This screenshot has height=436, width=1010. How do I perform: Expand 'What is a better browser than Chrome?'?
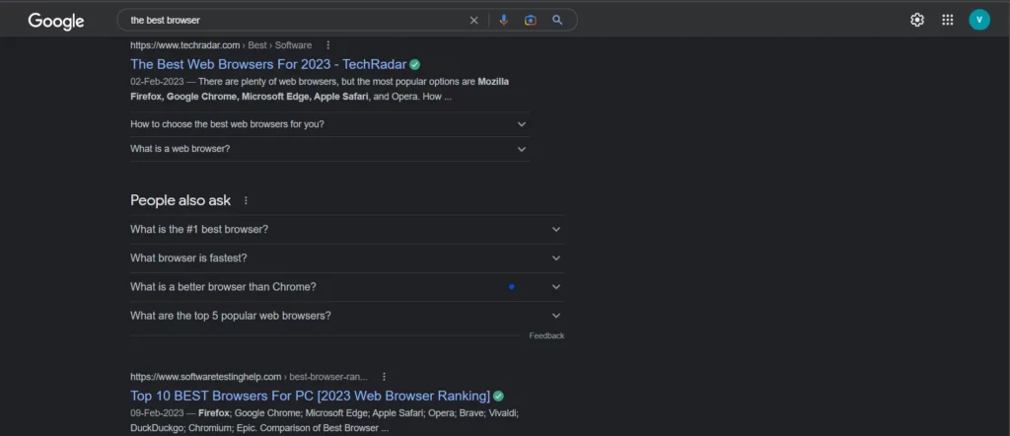pos(346,287)
